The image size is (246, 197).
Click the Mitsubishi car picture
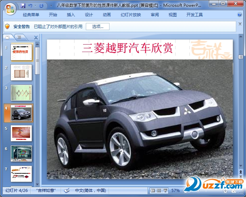[140, 119]
